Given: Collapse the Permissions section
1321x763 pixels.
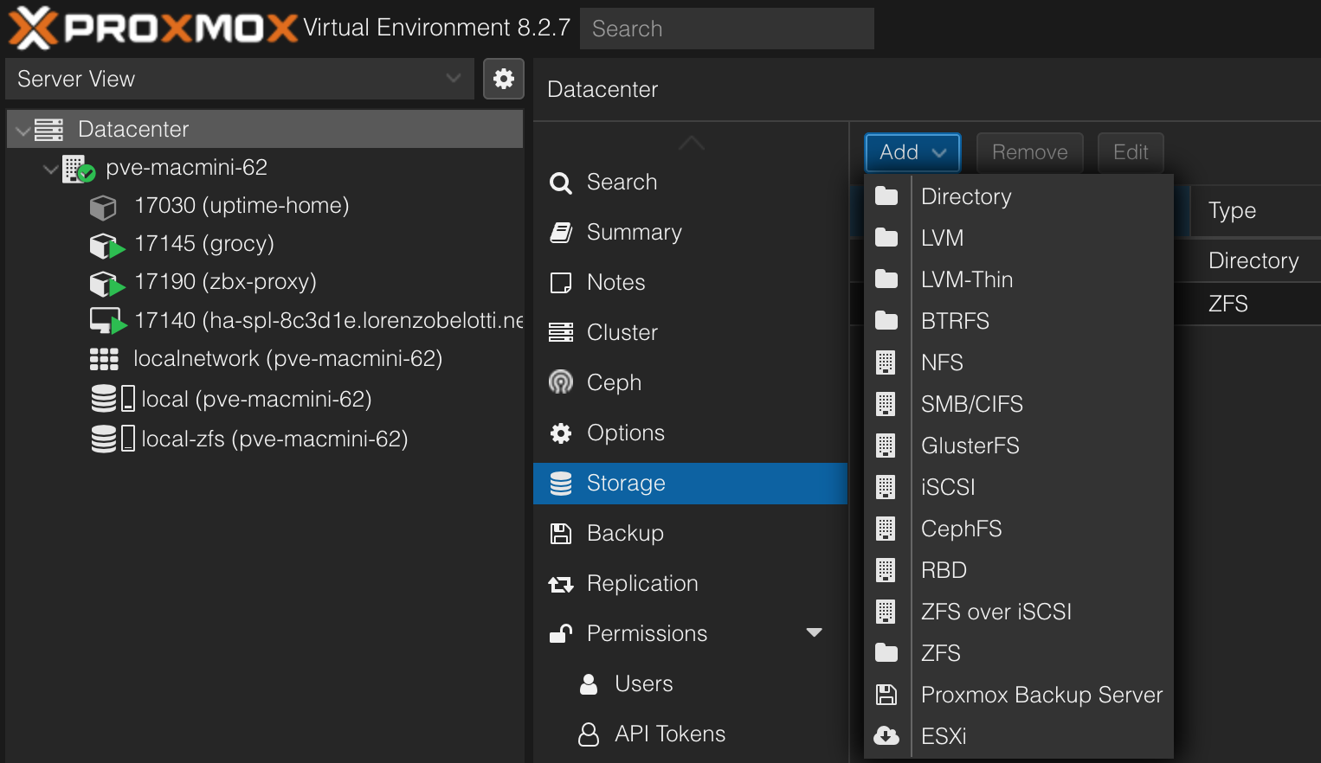Looking at the screenshot, I should [814, 632].
